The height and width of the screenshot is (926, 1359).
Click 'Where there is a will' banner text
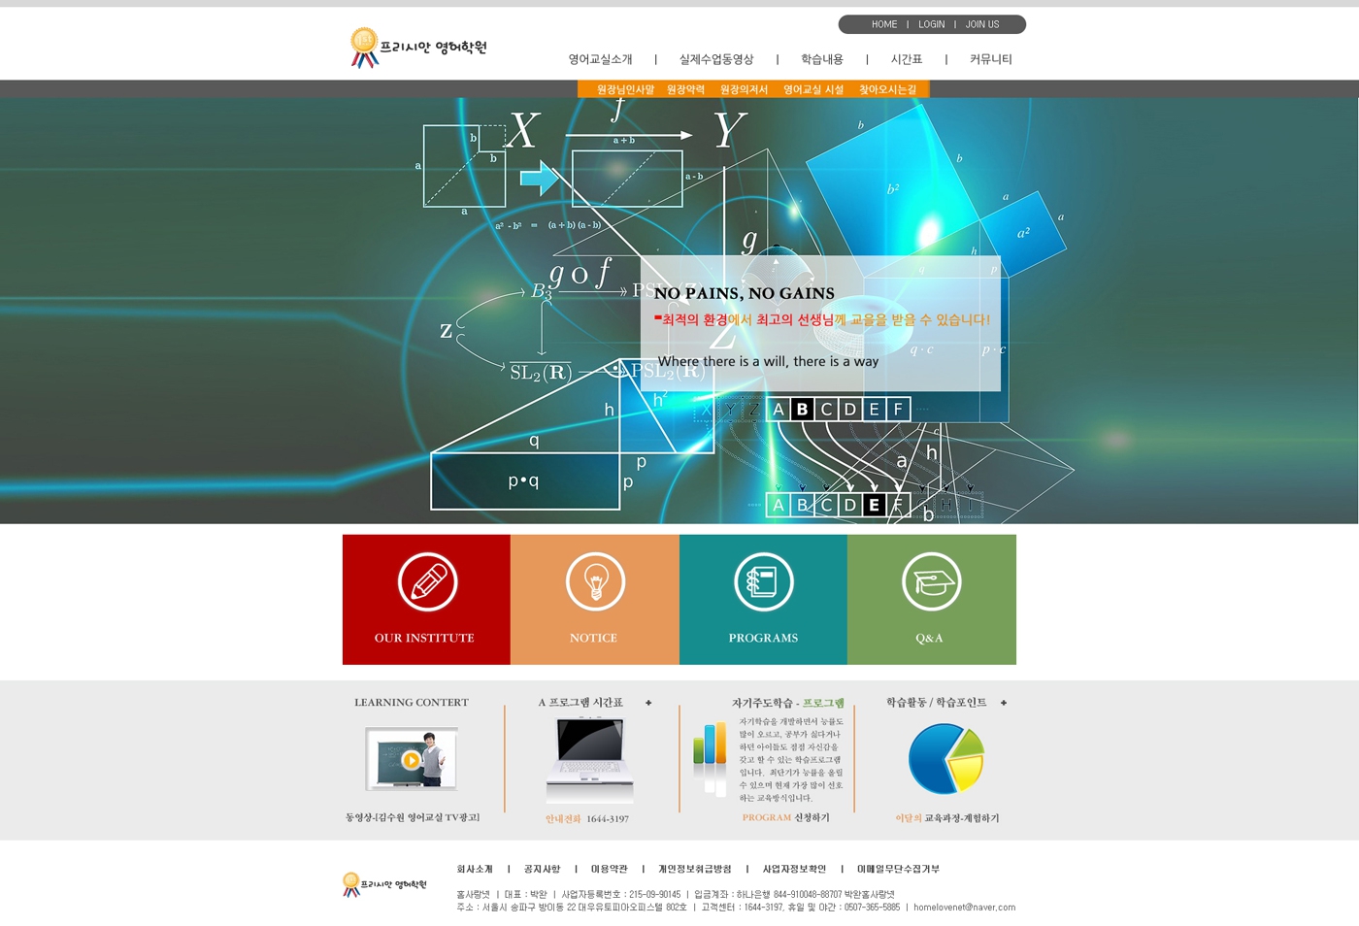[768, 361]
